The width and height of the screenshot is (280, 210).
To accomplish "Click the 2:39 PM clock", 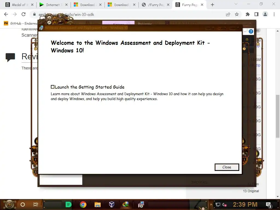I will (245, 205).
